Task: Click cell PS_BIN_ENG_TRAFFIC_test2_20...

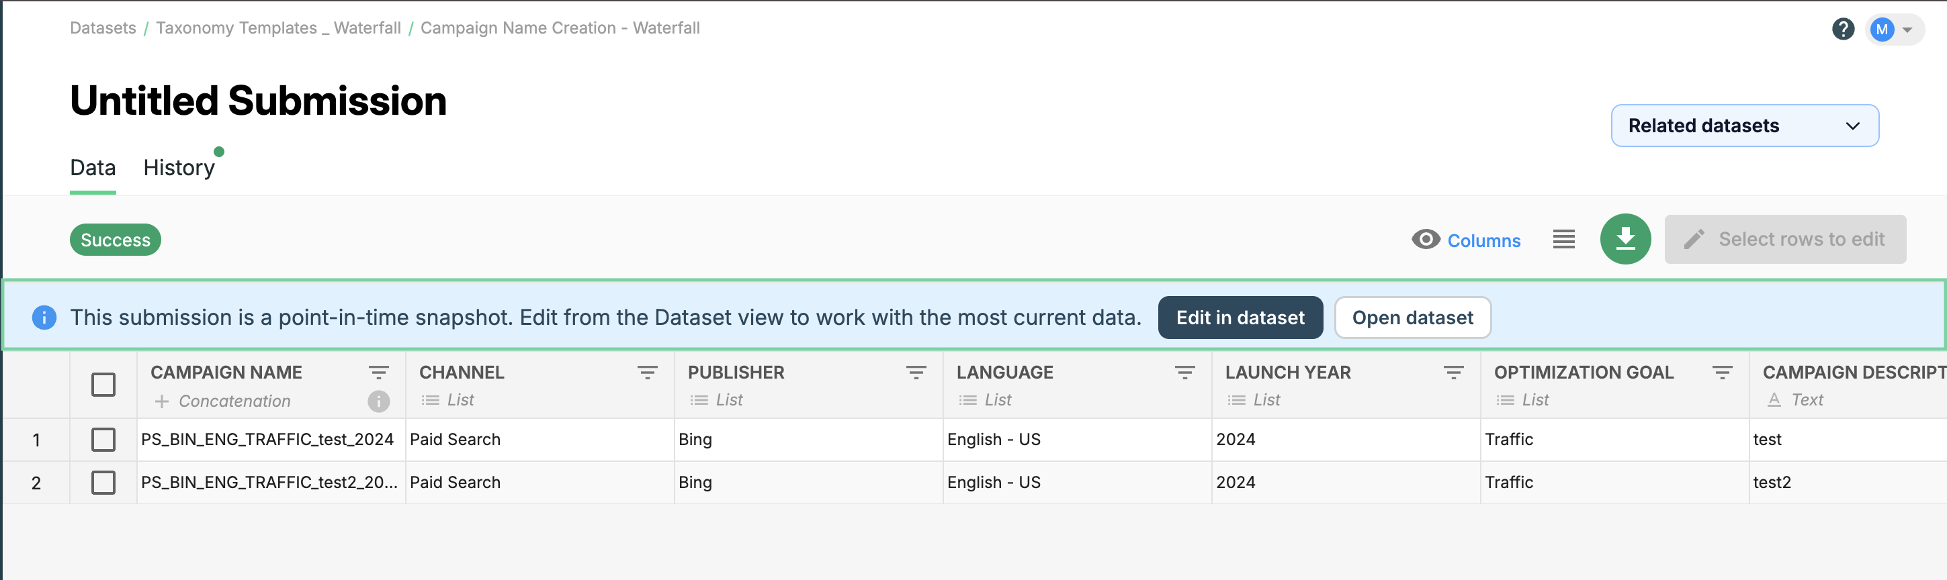Action: coord(271,483)
